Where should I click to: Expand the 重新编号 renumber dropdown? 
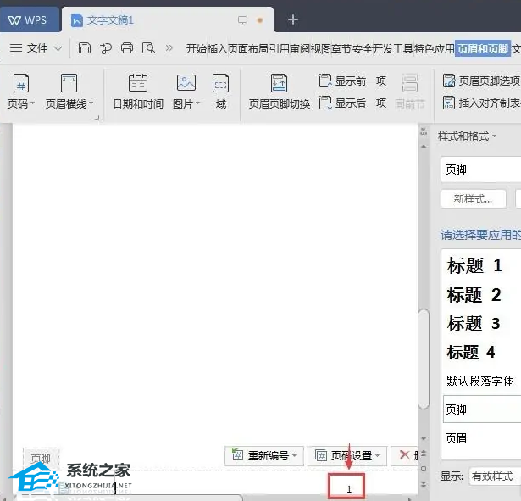(x=263, y=455)
